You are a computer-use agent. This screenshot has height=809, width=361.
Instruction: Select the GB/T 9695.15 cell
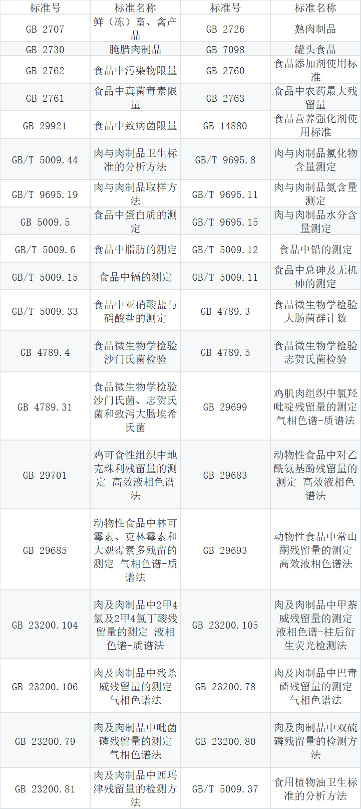click(x=225, y=222)
